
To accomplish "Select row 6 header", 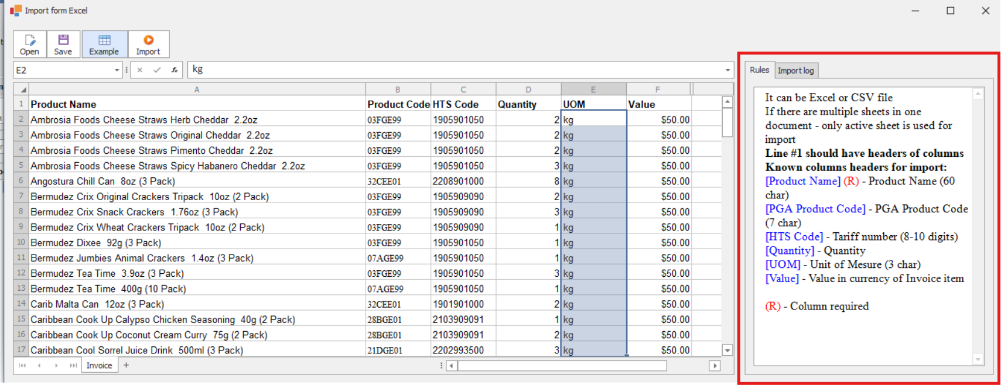I will 22,181.
